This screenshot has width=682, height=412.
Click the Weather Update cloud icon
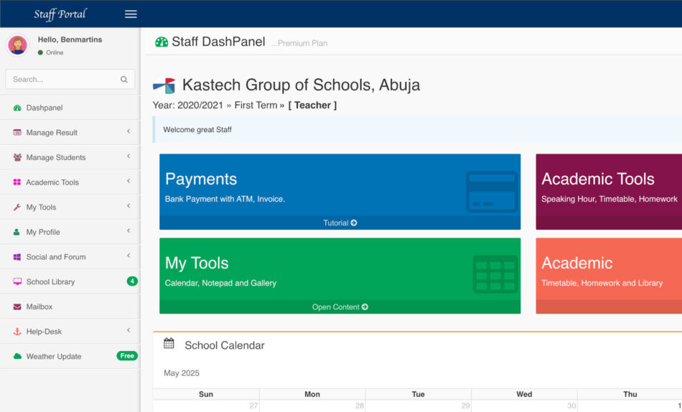coord(17,357)
